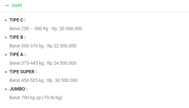
Task: Click the SAPI accordion header title
Action: point(17,5)
